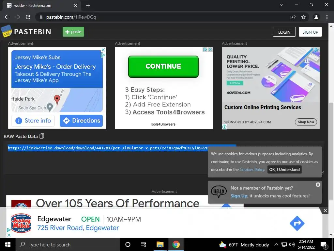
Task: Close the Jersey Mike's ad X icon
Action: pyautogui.click(x=103, y=50)
